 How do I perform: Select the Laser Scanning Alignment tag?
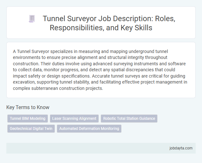[74, 119]
